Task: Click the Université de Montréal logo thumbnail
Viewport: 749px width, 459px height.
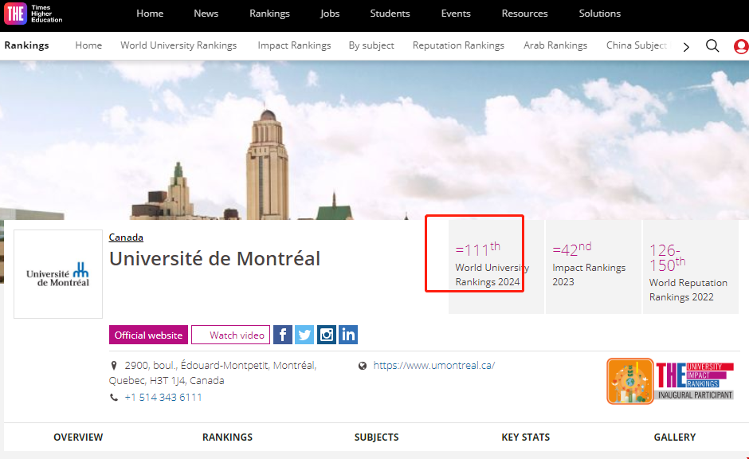Action: [58, 274]
